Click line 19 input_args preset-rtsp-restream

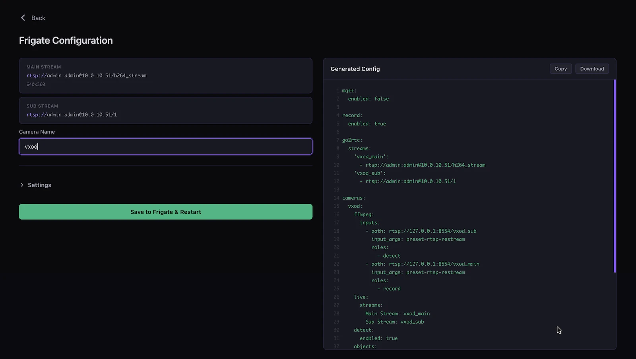418,239
